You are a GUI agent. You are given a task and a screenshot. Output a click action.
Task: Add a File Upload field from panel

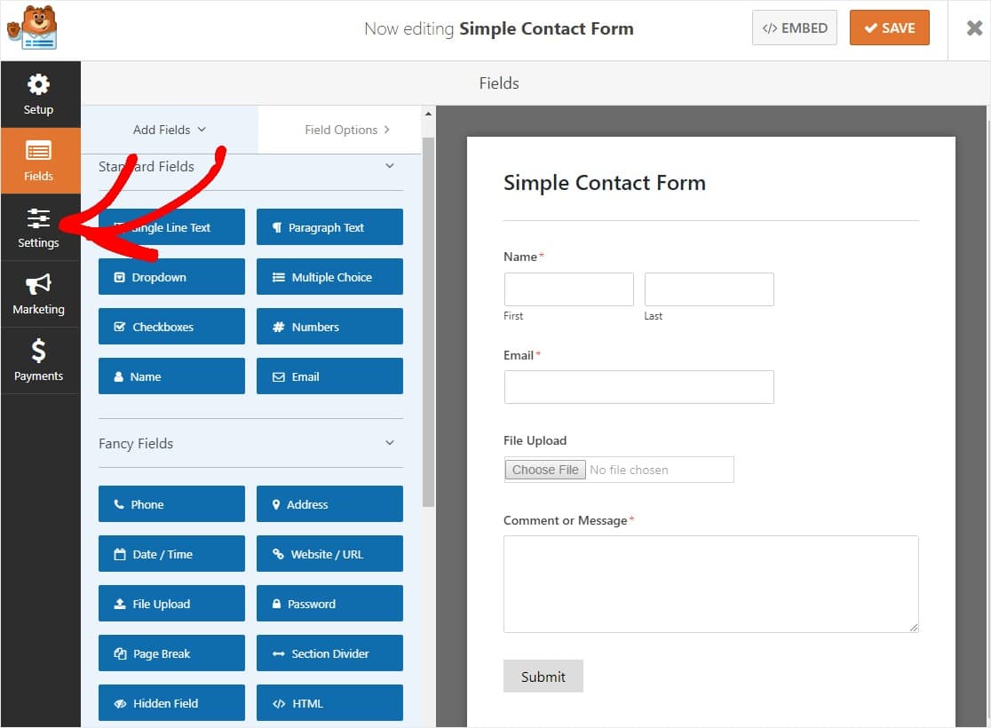[171, 604]
